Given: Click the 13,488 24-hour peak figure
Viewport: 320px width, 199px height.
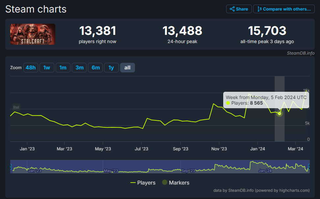Looking at the screenshot, I should tap(182, 31).
